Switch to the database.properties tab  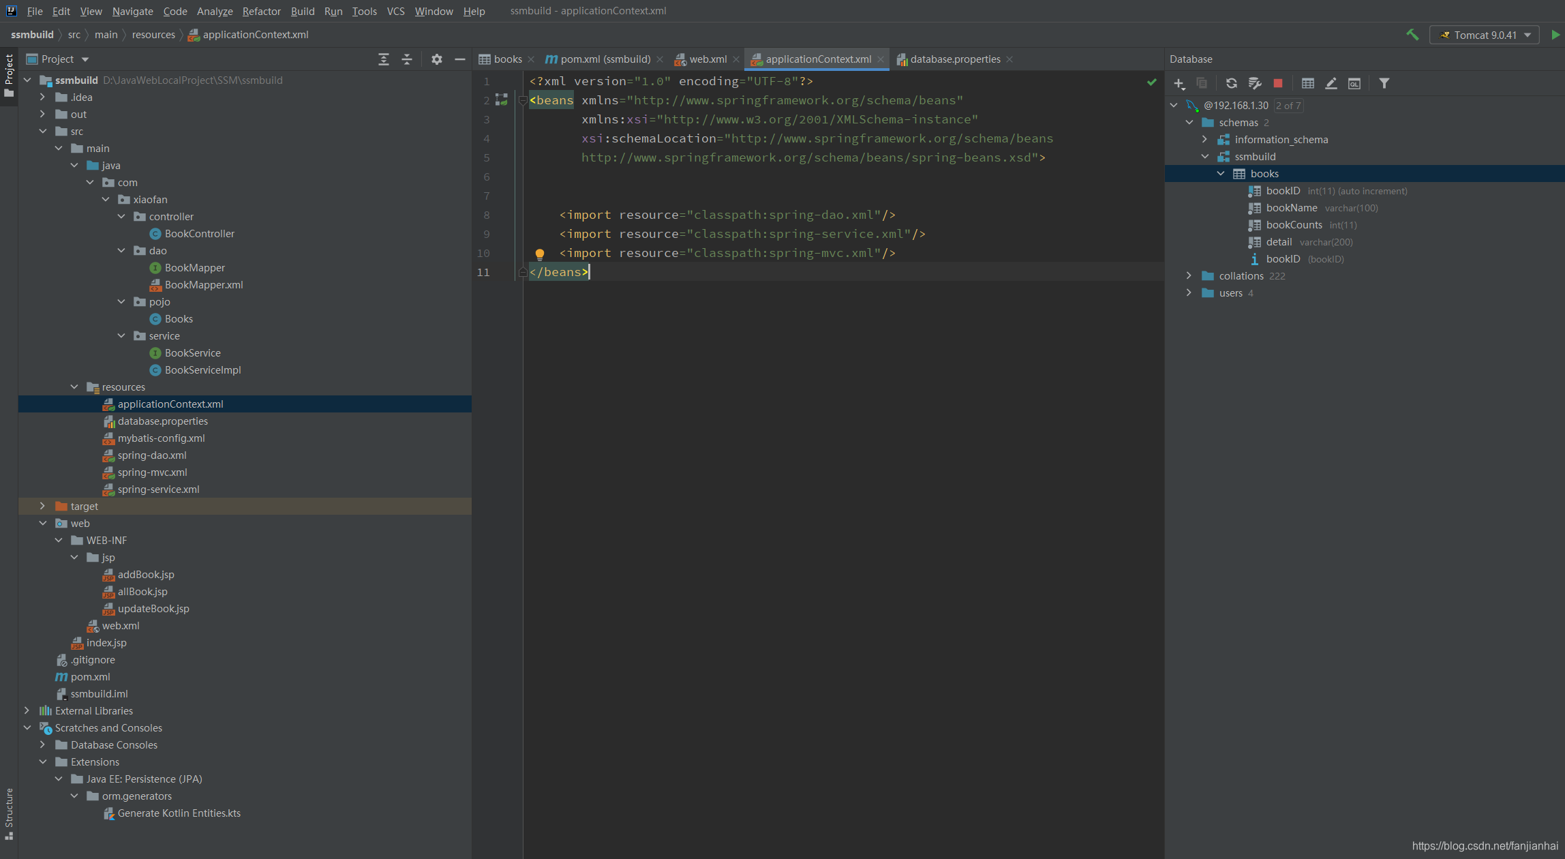[954, 59]
